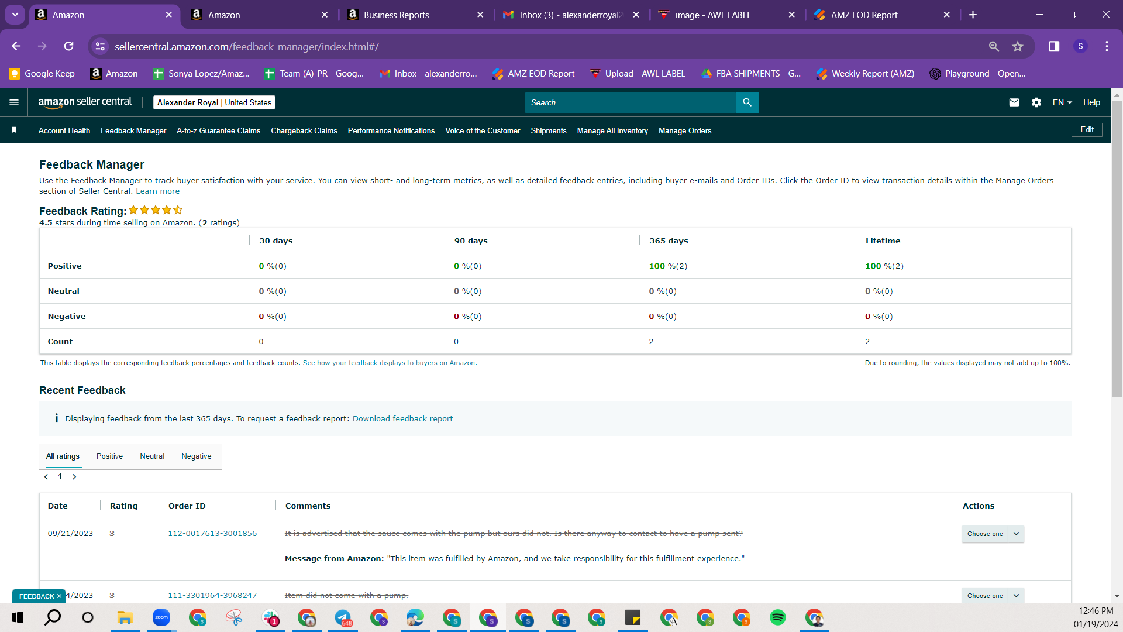
Task: Open the browser side panel icon
Action: point(1054,46)
